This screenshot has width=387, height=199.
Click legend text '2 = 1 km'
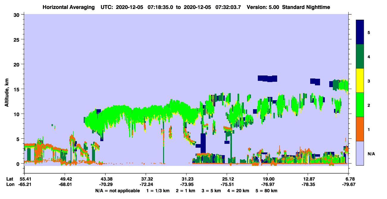point(185,191)
